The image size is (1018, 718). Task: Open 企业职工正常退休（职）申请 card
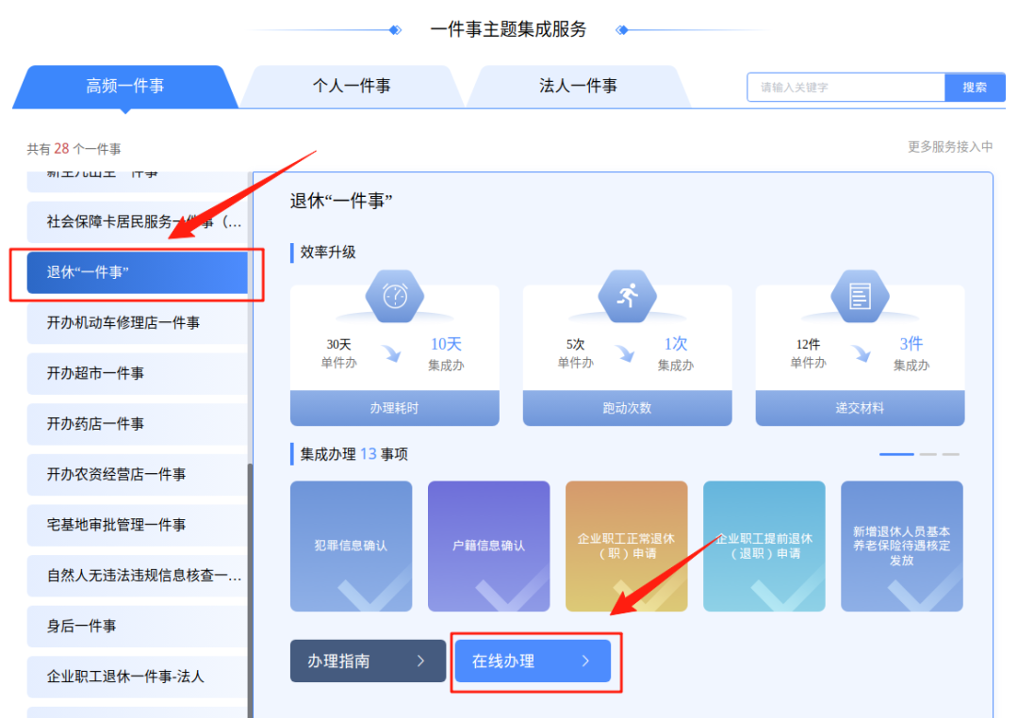click(626, 546)
